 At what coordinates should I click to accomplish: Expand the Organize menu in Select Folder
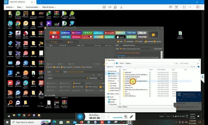click(110, 67)
